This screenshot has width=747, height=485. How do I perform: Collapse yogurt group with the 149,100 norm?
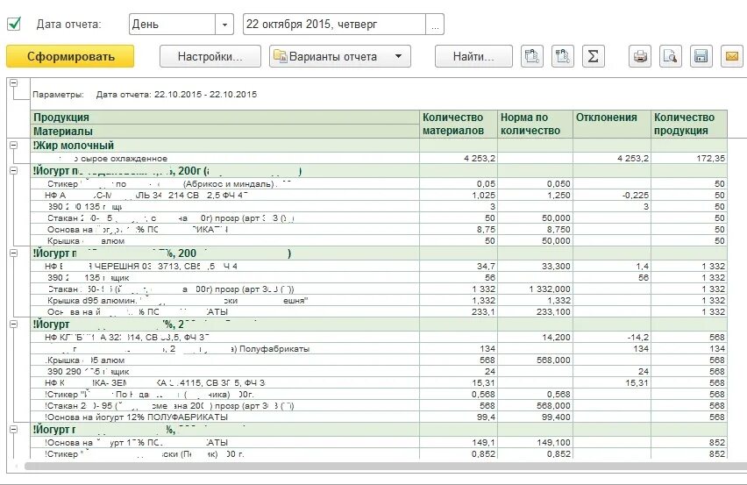tap(14, 429)
